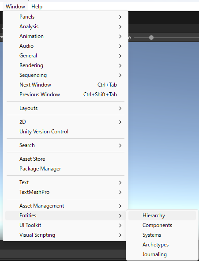Open the Package Manager window

point(65,169)
